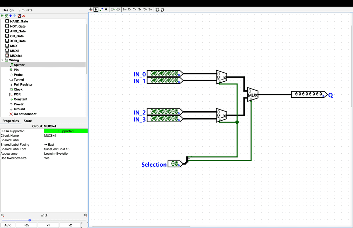Click the zoom in magnifier icon
The height and width of the screenshot is (228, 353).
click(x=85, y=215)
